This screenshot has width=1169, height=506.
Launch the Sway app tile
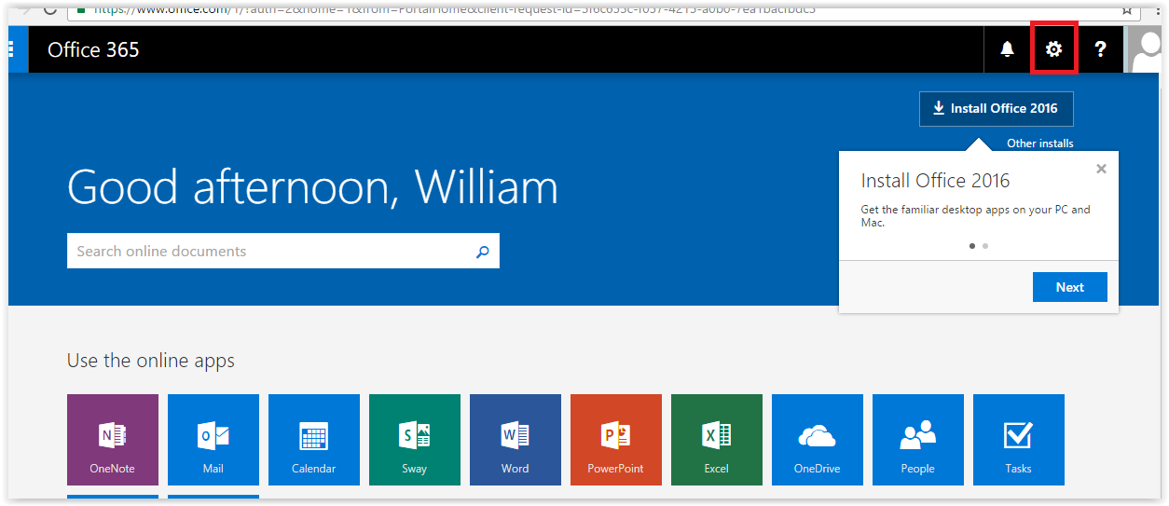(x=414, y=439)
